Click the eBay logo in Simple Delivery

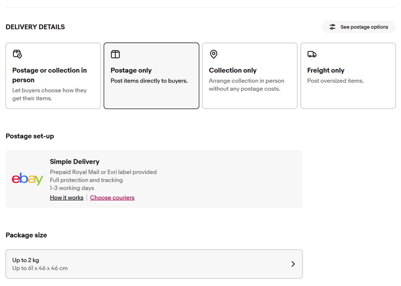pos(27,179)
